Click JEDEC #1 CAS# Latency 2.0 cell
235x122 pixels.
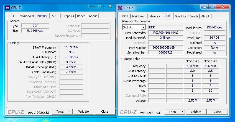(x=192, y=71)
